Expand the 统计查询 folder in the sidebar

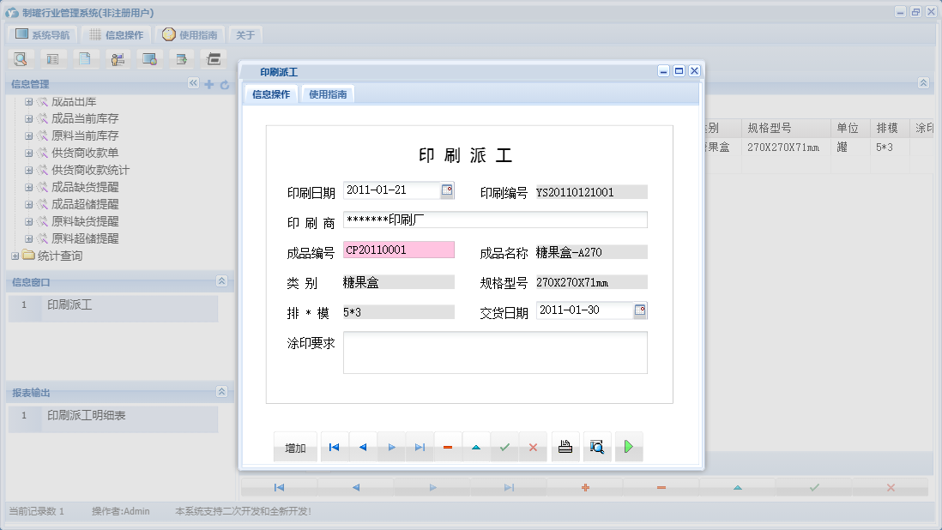pos(15,255)
